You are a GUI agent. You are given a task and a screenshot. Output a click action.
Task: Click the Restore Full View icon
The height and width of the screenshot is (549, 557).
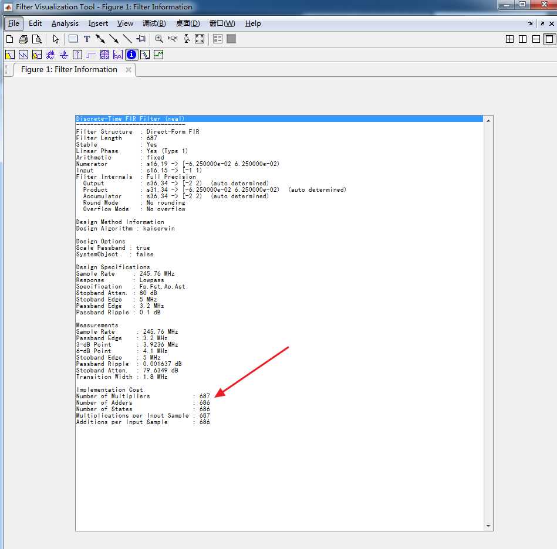click(200, 39)
